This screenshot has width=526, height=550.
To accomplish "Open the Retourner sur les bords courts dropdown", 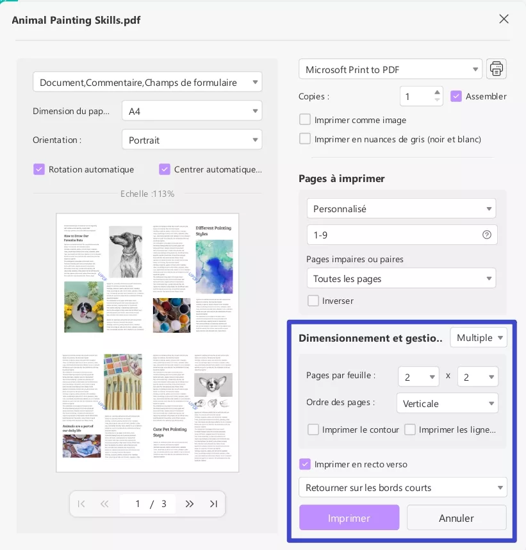I will tap(402, 487).
